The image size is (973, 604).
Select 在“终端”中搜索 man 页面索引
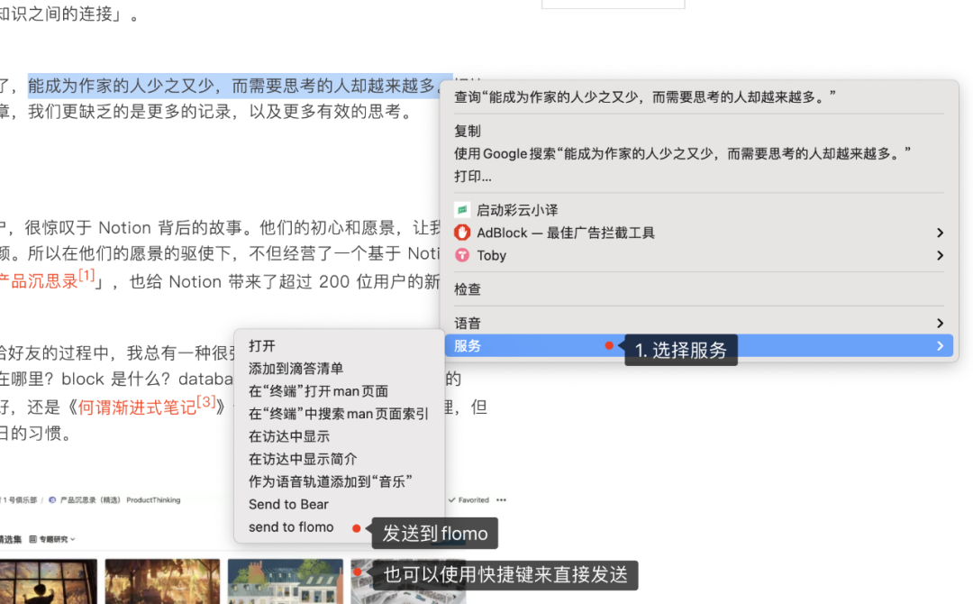(x=339, y=414)
